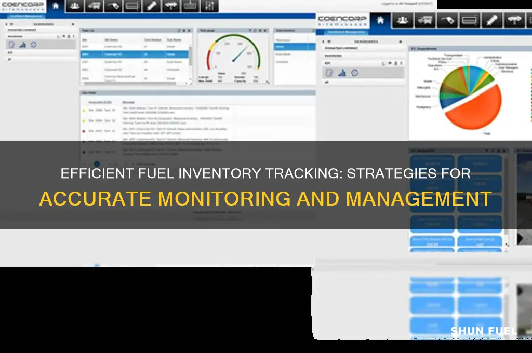
Task: Open the vehicles truck icon in the right window toolbar
Action: (x=425, y=20)
